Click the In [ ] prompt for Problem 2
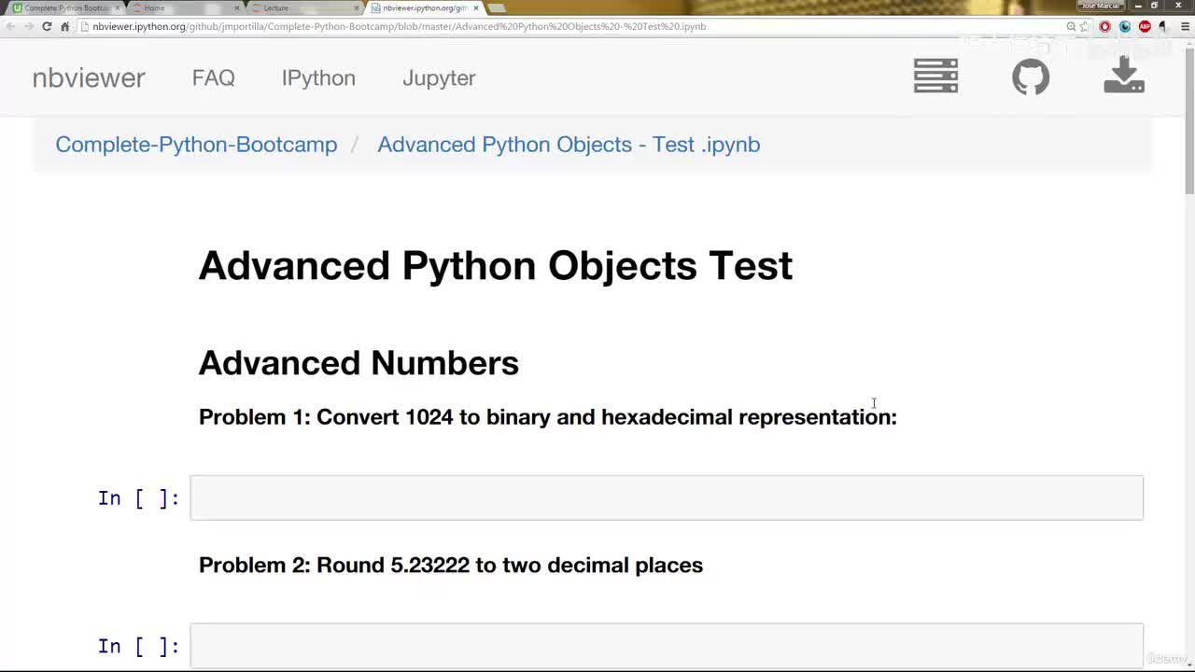This screenshot has height=672, width=1195. click(138, 646)
